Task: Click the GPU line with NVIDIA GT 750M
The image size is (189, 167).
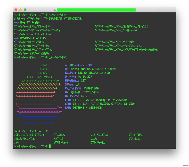Action: click(100, 104)
